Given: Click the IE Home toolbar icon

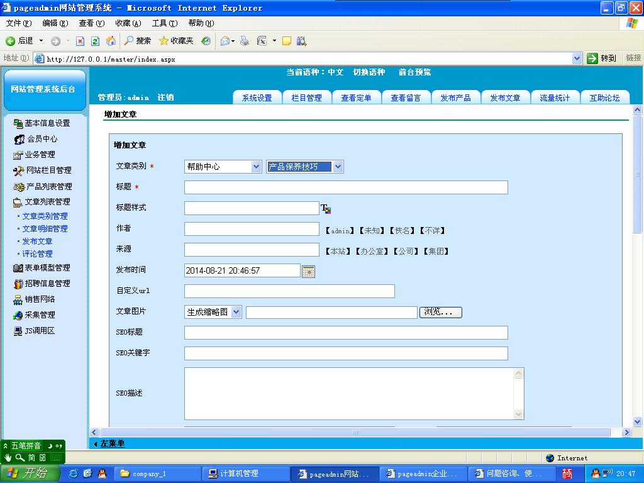Looking at the screenshot, I should point(111,41).
